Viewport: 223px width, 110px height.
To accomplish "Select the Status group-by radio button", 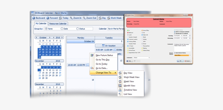I will (78, 29).
